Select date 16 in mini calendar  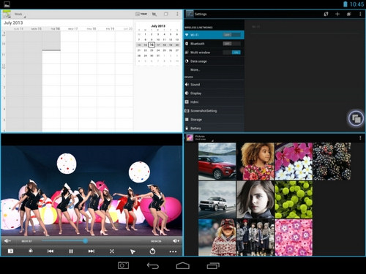tap(152, 45)
